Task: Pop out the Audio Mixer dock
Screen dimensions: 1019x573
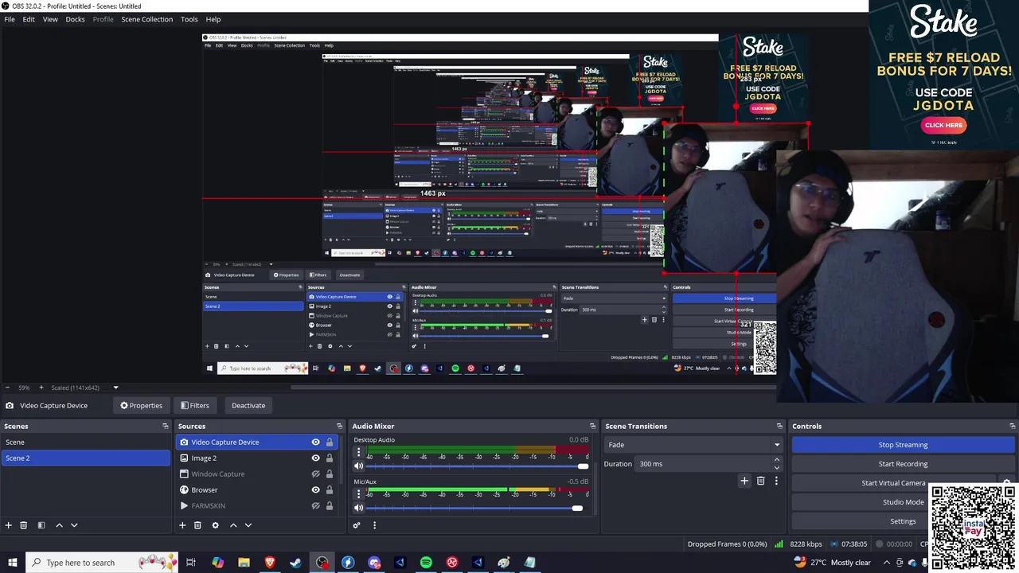Action: [592, 427]
